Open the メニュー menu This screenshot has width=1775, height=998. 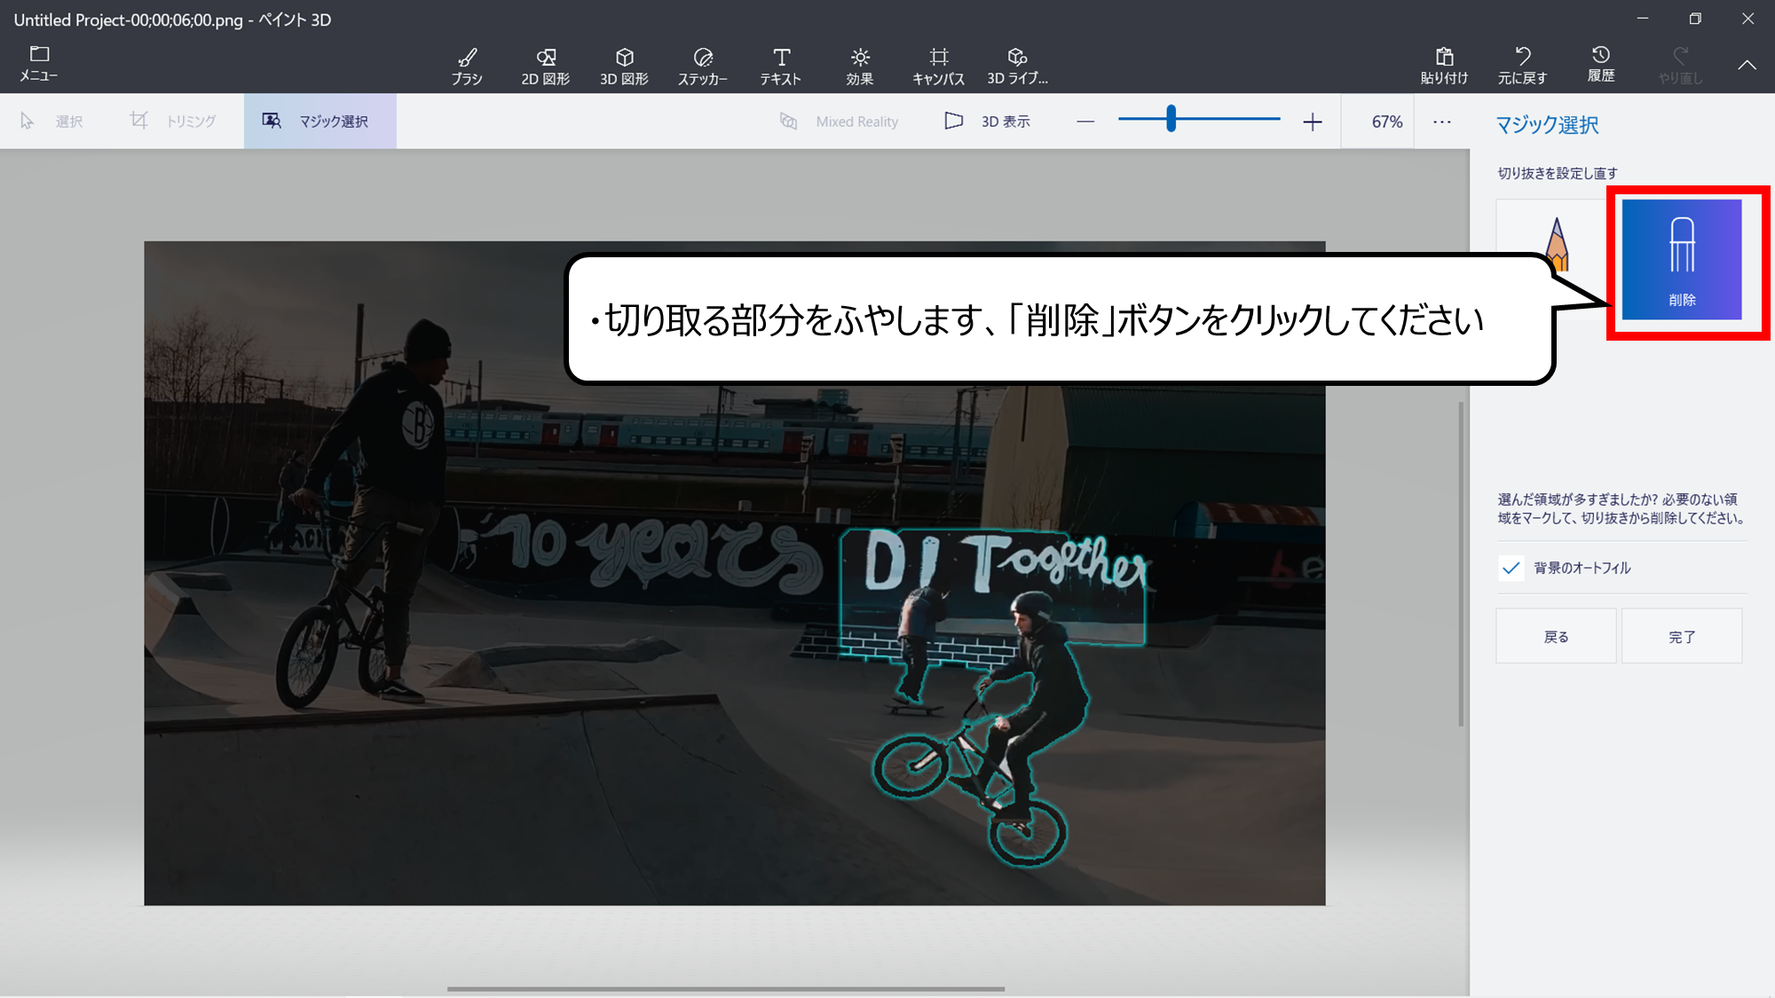[39, 64]
